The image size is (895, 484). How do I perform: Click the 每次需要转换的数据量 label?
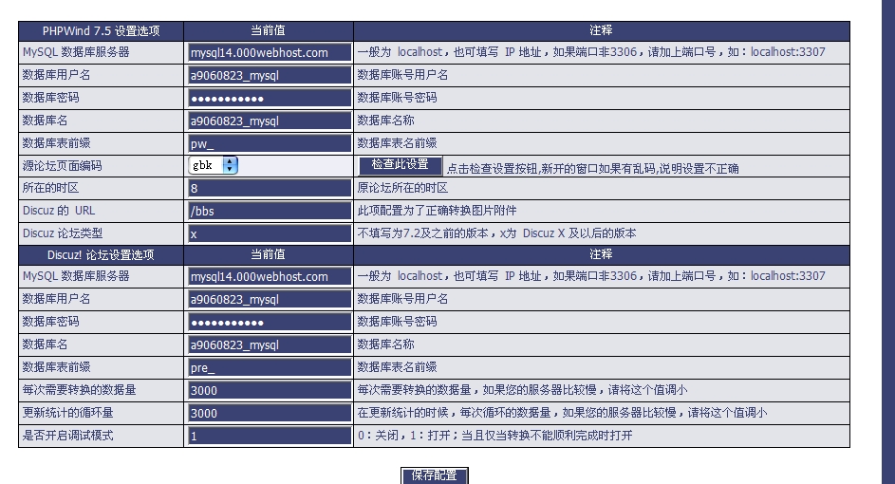80,390
